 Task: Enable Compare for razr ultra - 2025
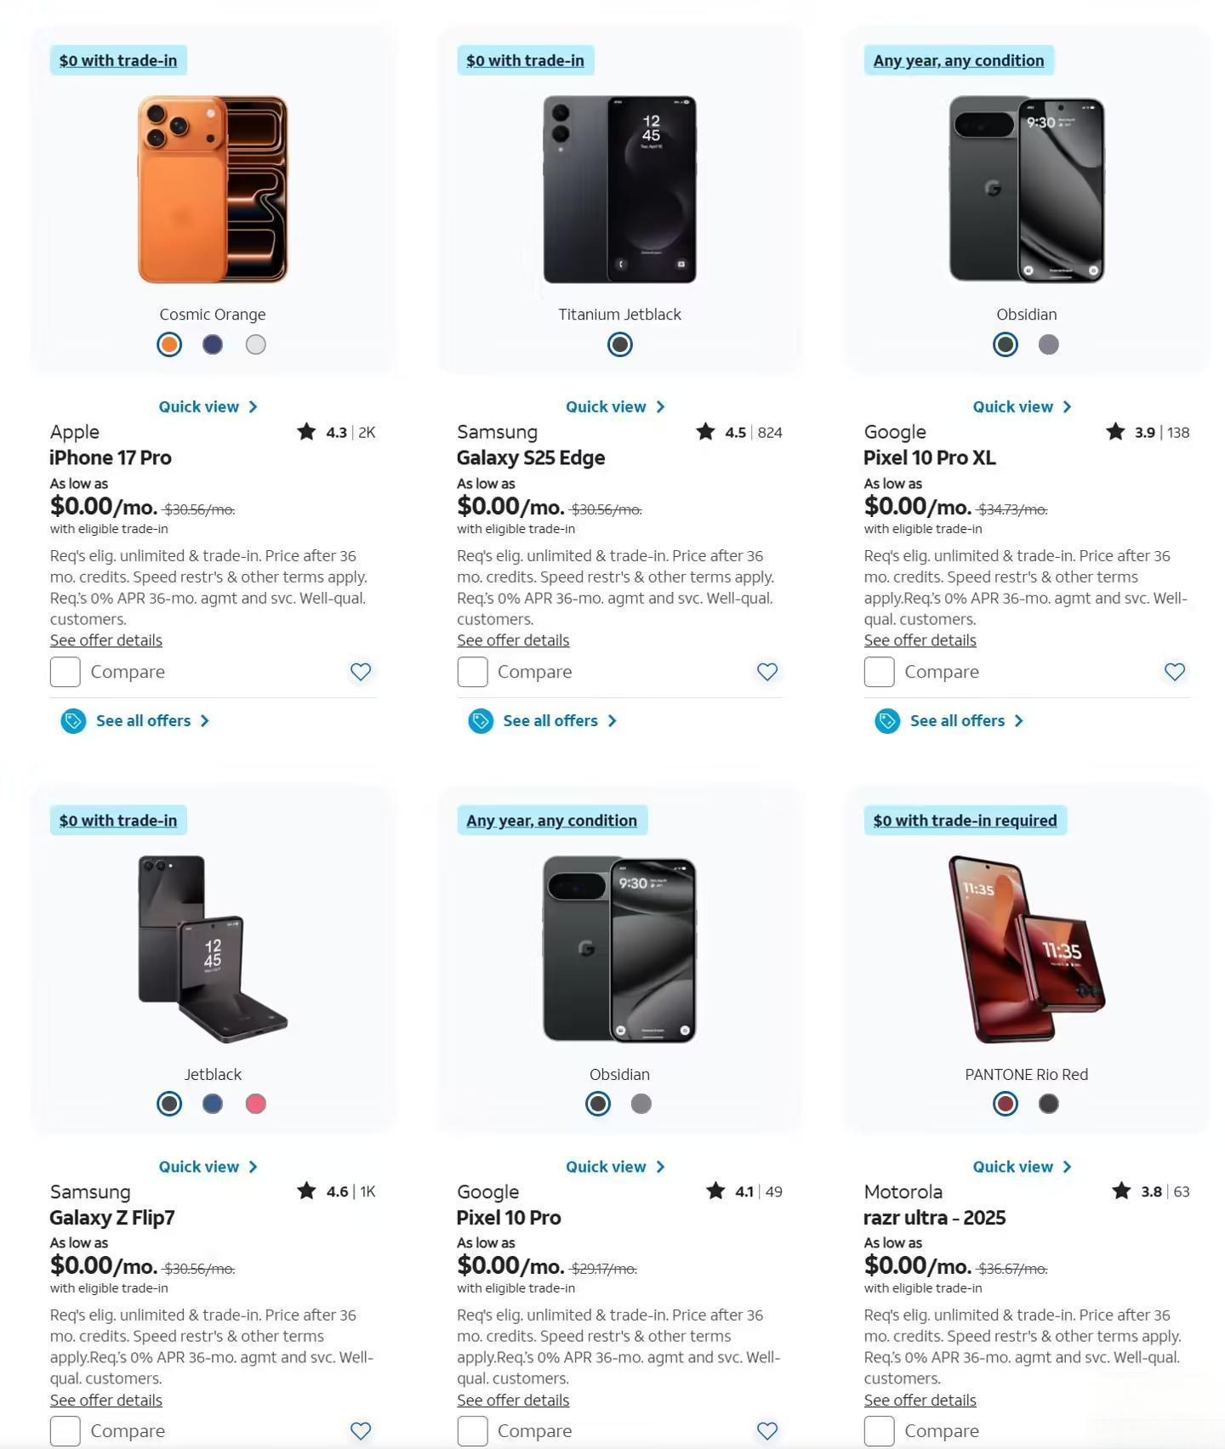(x=880, y=1431)
